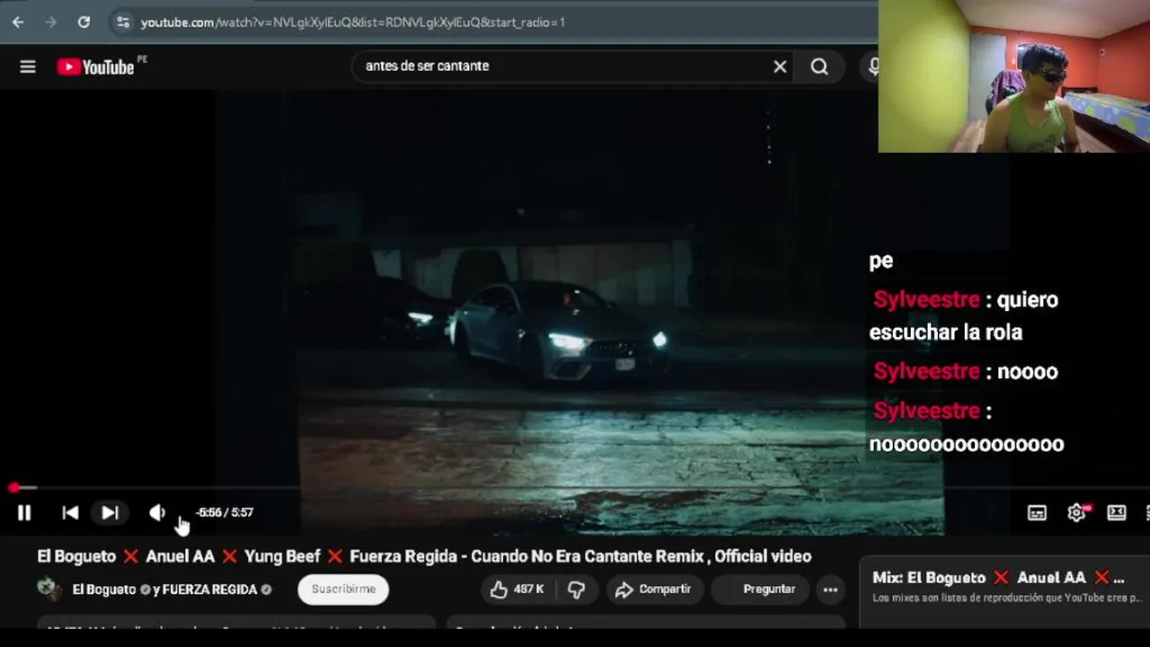This screenshot has width=1150, height=647.
Task: Open more actions three-dot menu
Action: tap(830, 589)
